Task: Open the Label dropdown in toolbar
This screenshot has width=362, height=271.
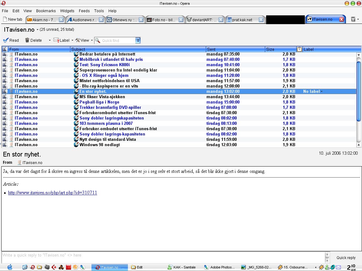Action: (x=63, y=40)
